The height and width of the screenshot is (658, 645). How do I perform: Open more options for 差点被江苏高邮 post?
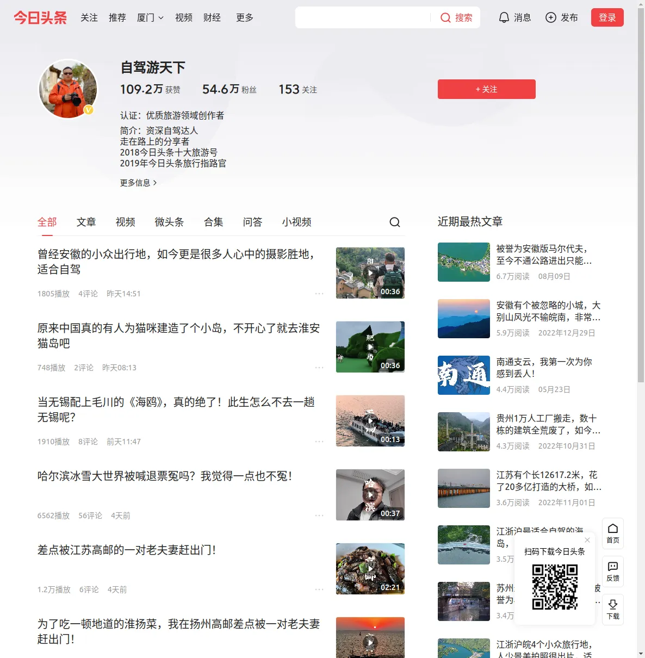pyautogui.click(x=319, y=589)
